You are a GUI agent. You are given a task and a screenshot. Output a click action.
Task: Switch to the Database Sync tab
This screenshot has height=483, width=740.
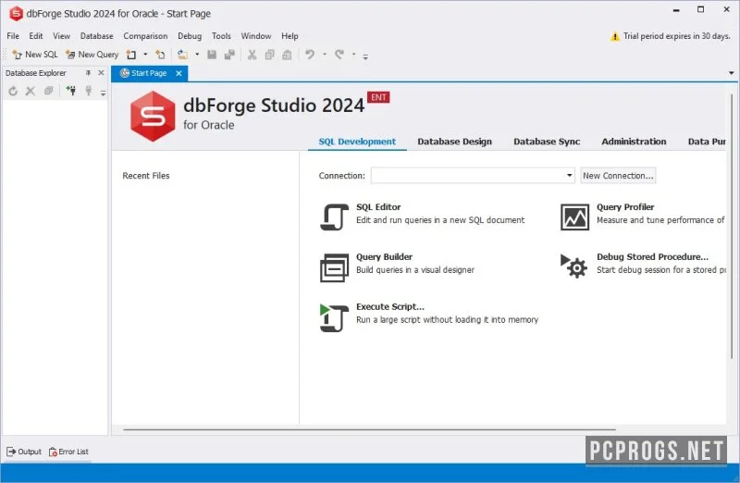pyautogui.click(x=547, y=142)
